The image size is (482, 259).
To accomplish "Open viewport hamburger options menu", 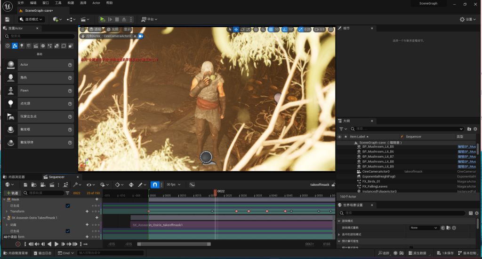I will [x=83, y=30].
